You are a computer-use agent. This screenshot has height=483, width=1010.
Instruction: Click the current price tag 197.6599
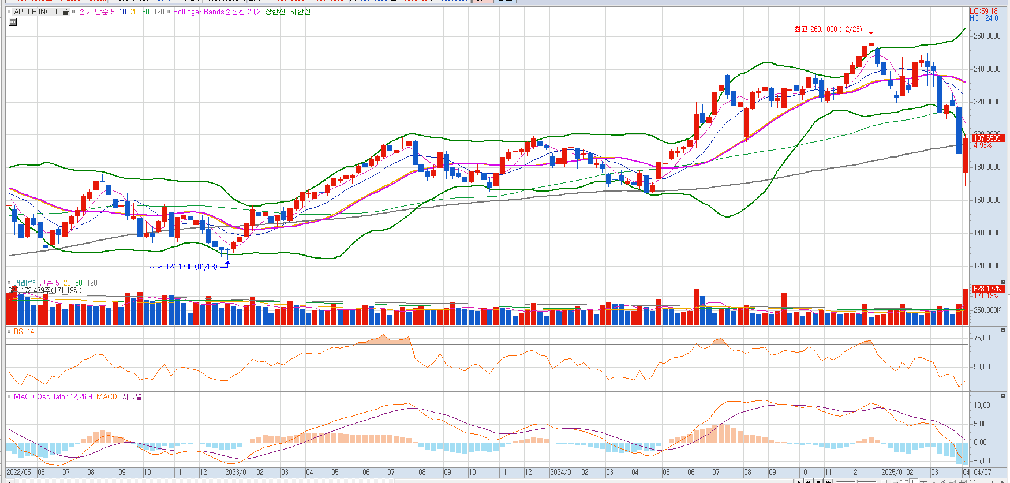[x=987, y=138]
